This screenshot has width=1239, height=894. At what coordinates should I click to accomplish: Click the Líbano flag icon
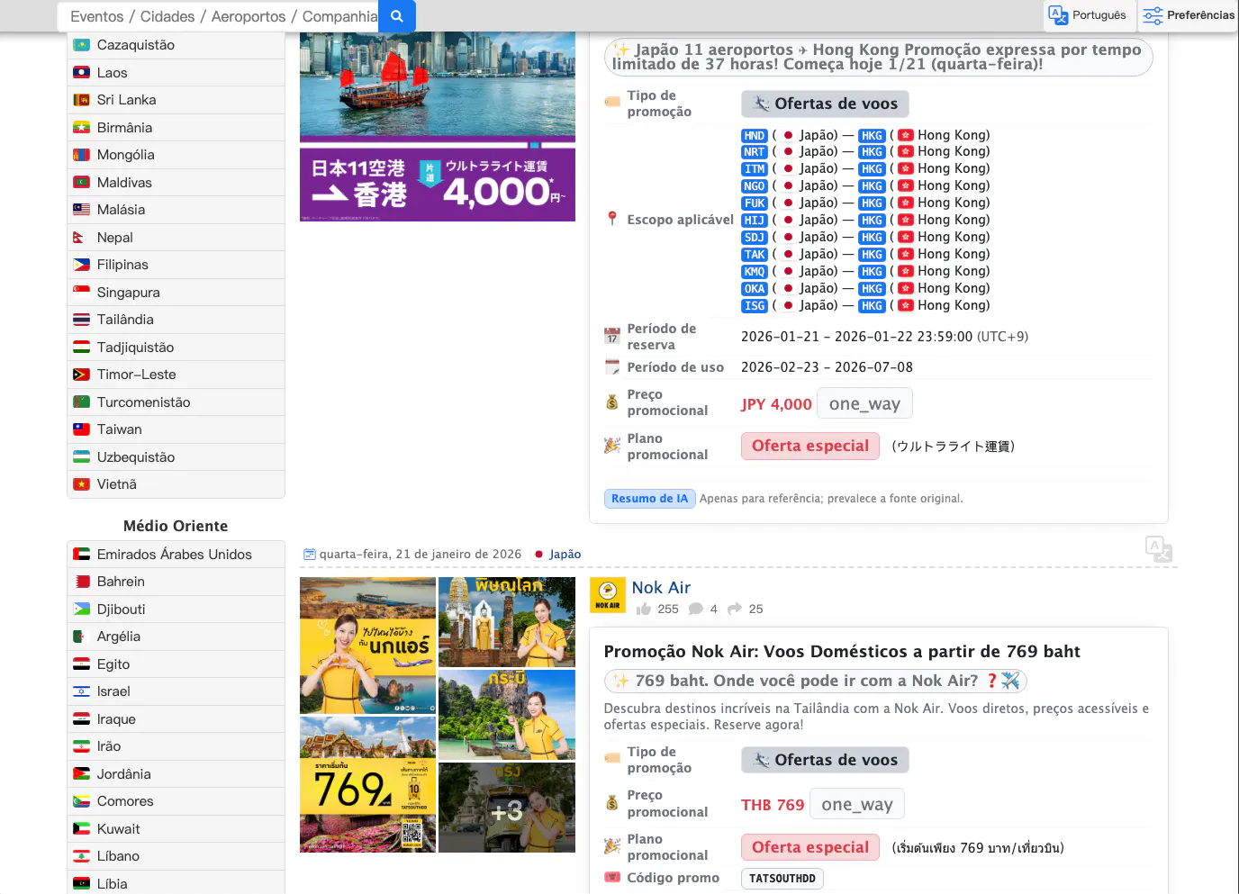point(81,856)
